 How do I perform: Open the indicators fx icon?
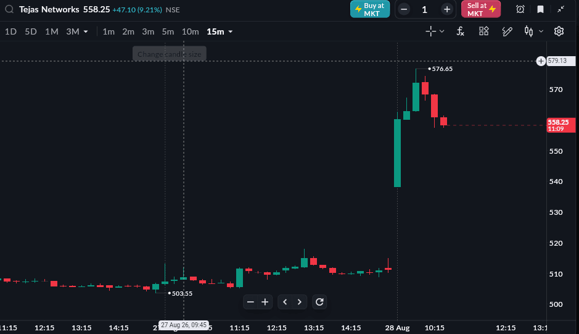click(x=460, y=31)
